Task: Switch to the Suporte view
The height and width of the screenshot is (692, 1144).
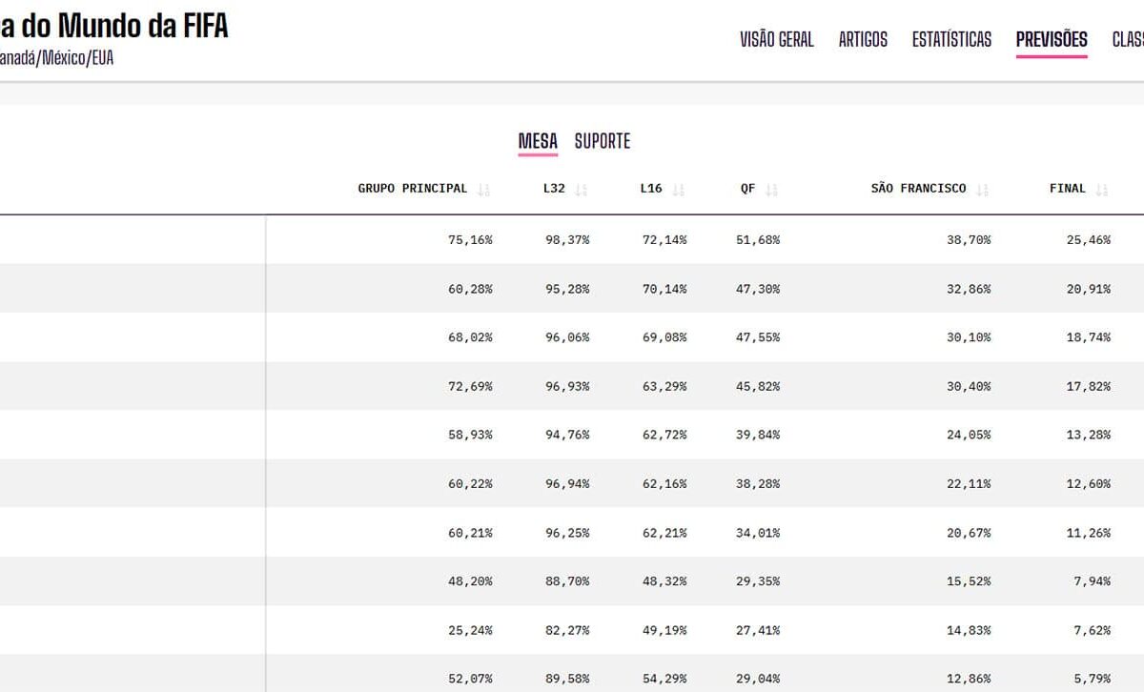Action: click(603, 141)
